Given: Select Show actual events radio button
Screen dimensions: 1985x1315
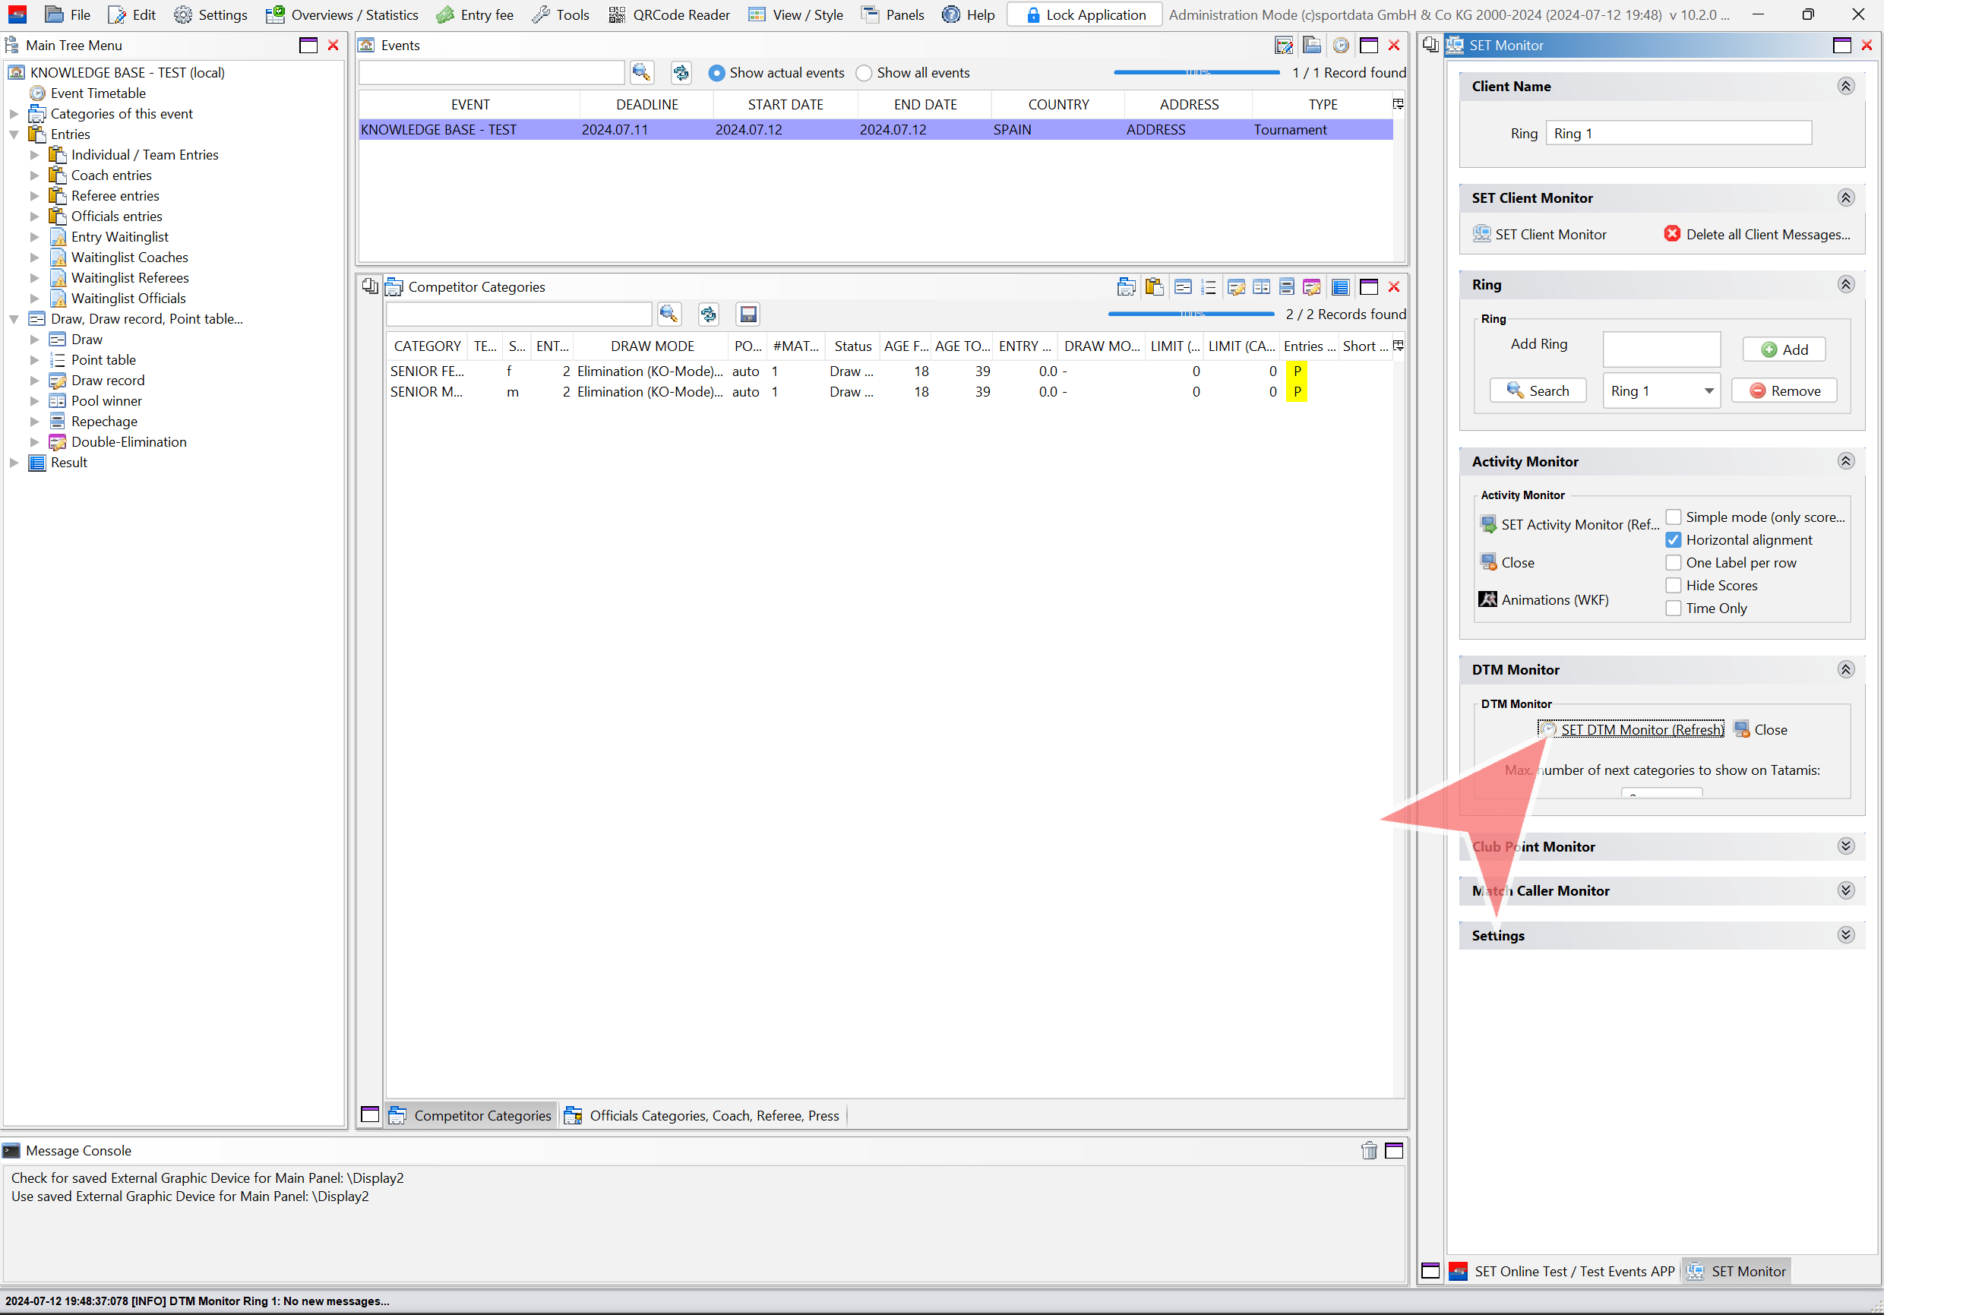Looking at the screenshot, I should (716, 73).
